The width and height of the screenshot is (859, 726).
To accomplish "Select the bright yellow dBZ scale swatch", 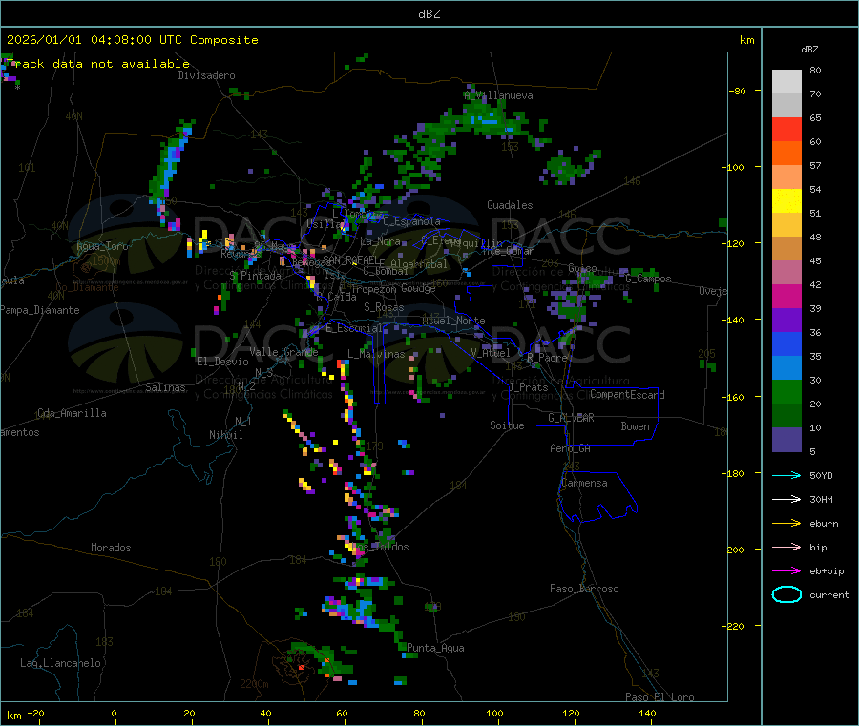I will [x=786, y=201].
